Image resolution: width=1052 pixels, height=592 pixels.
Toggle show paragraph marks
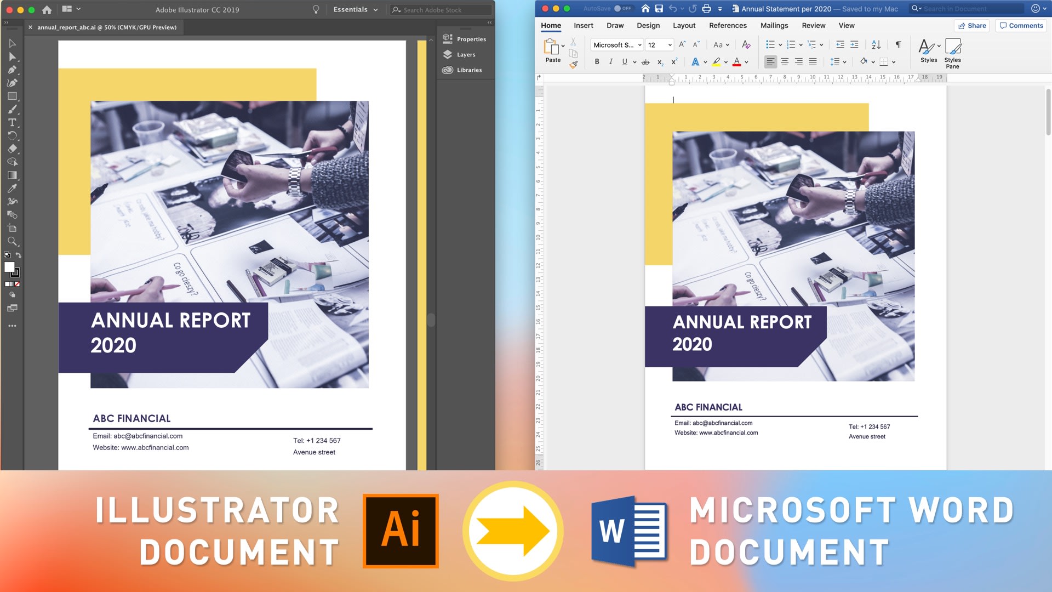coord(898,45)
